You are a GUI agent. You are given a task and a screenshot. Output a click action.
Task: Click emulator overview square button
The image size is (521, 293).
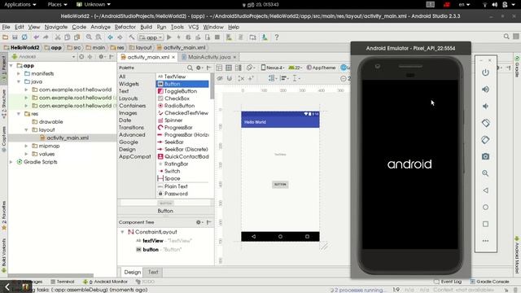point(485,225)
